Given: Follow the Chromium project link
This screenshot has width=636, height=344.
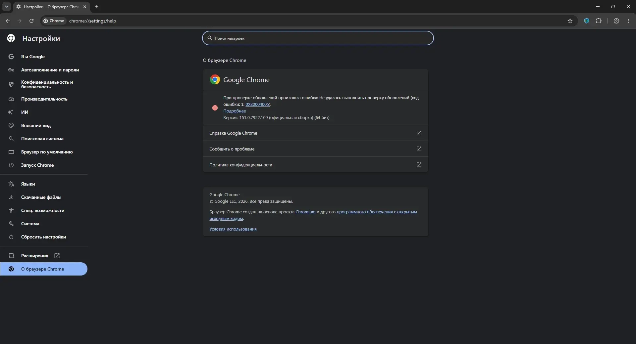Looking at the screenshot, I should pos(305,212).
